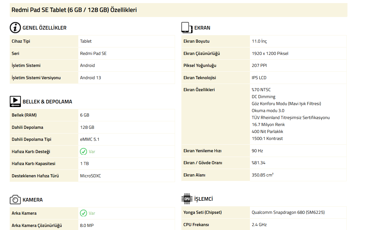
Task: Click the 90 Hz value
Action: tap(257, 151)
